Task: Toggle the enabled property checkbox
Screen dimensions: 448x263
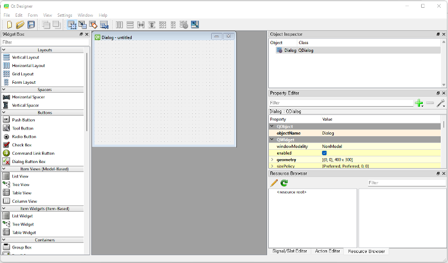Action: click(x=324, y=153)
